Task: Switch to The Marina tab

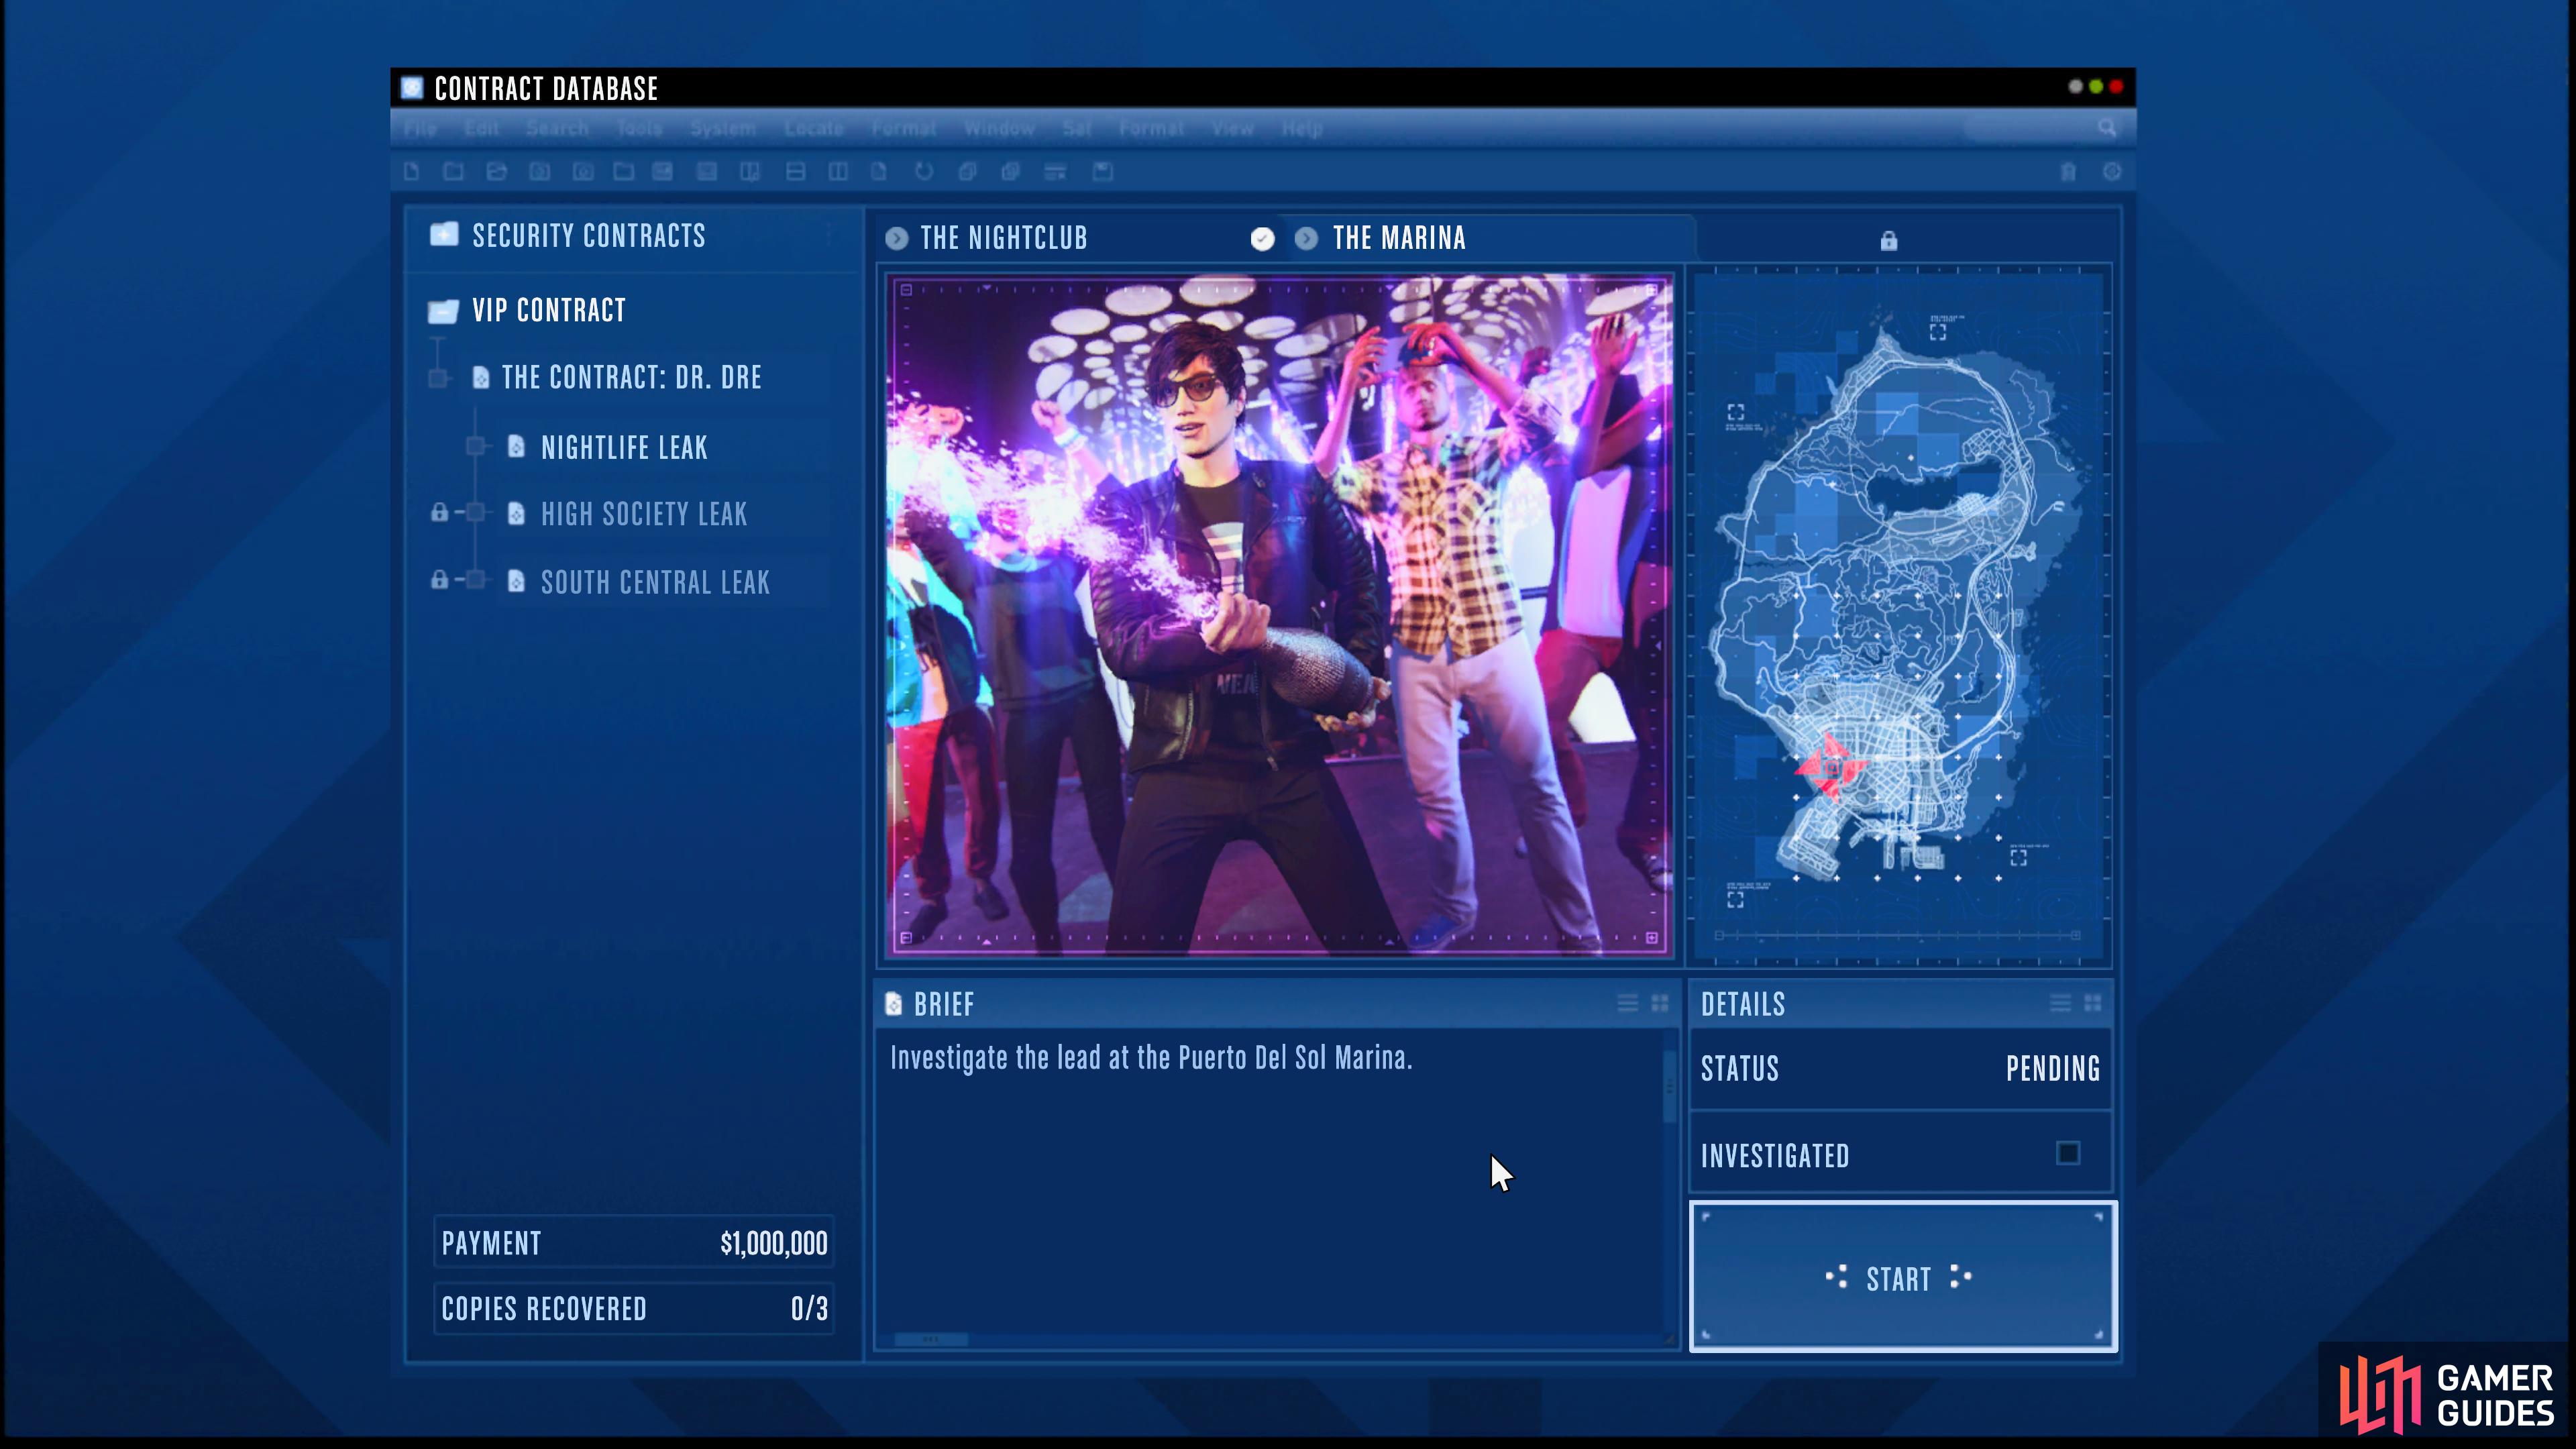Action: 1490,238
